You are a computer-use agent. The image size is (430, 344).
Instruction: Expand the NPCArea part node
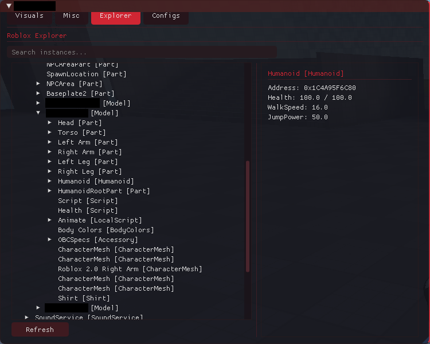[x=38, y=84]
